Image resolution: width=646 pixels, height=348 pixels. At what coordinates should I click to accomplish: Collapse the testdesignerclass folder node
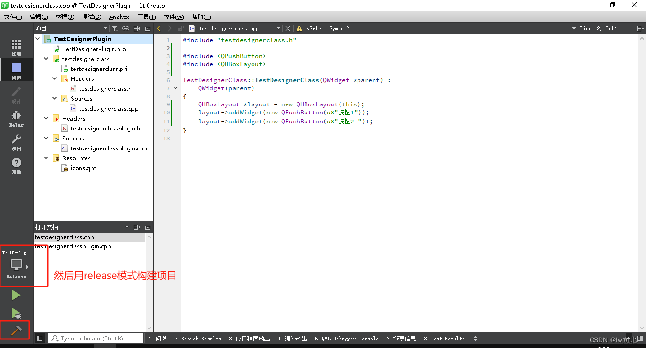point(46,59)
